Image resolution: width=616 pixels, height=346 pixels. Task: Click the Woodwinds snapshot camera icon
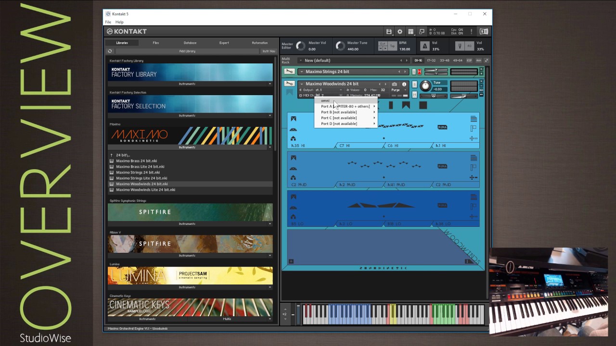pos(395,84)
